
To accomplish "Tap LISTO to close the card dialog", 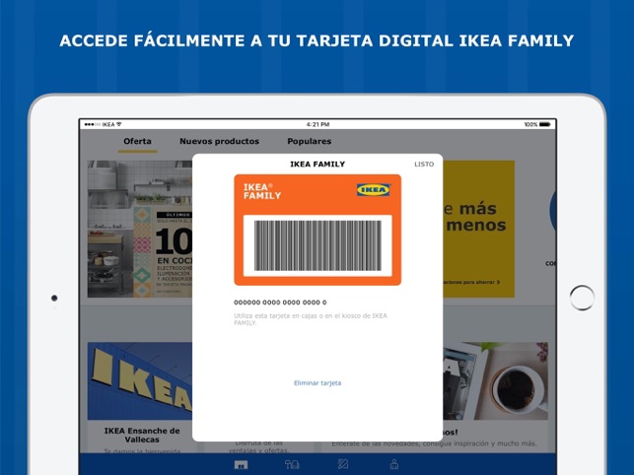I will click(x=424, y=165).
